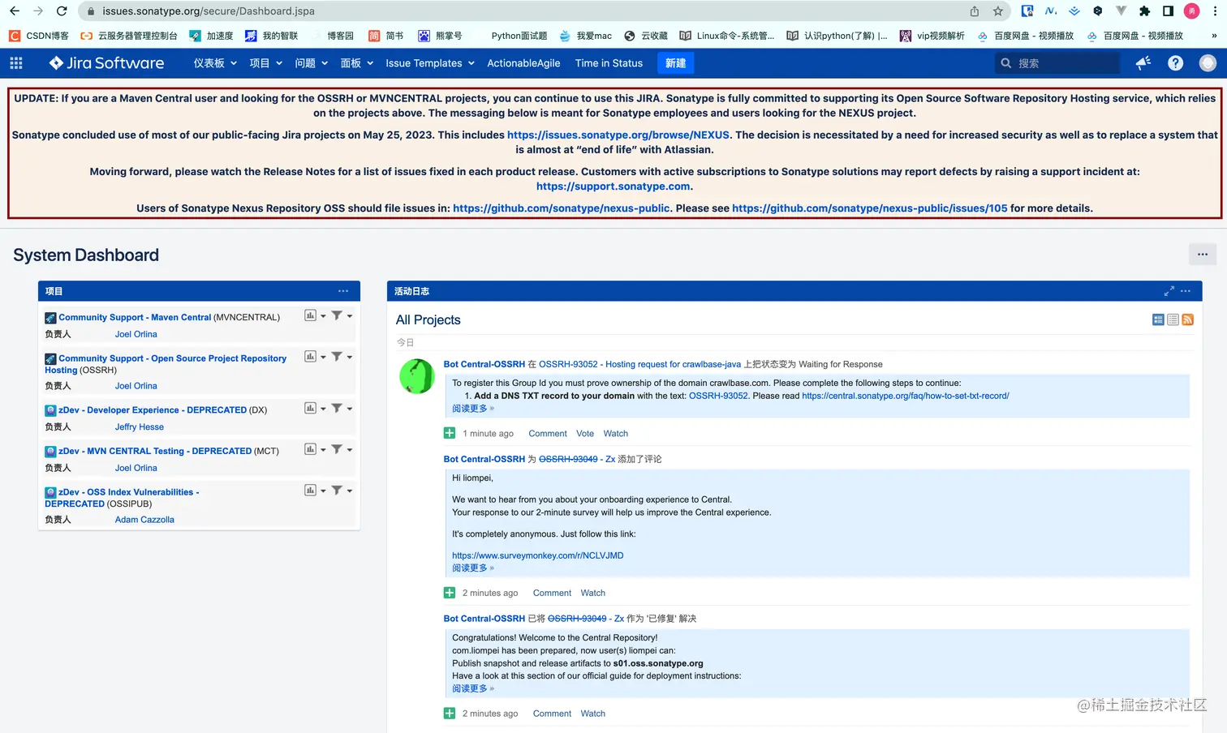Screen dimensions: 1227x733
Task: Open CSDN博客 bookmark
Action: click(x=39, y=36)
